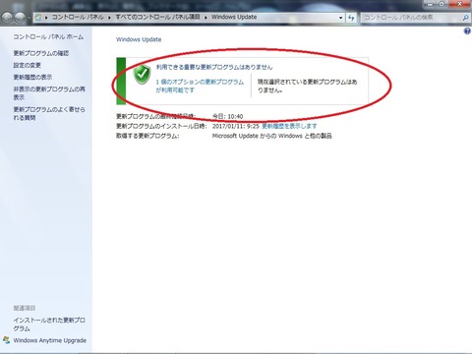Image resolution: width=472 pixels, height=354 pixels.
Task: Click 現在選択されている更新プログラムはありません text
Action: point(307,86)
